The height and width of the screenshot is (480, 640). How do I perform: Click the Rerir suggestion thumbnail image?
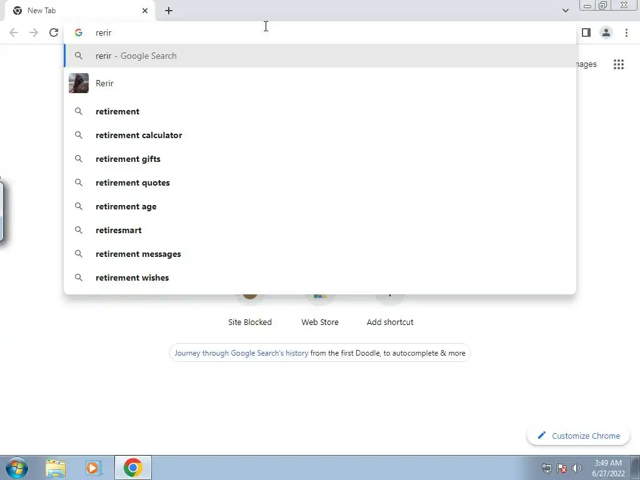point(79,83)
